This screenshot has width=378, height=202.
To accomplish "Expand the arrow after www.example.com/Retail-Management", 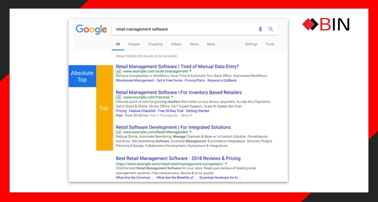I will [191, 132].
